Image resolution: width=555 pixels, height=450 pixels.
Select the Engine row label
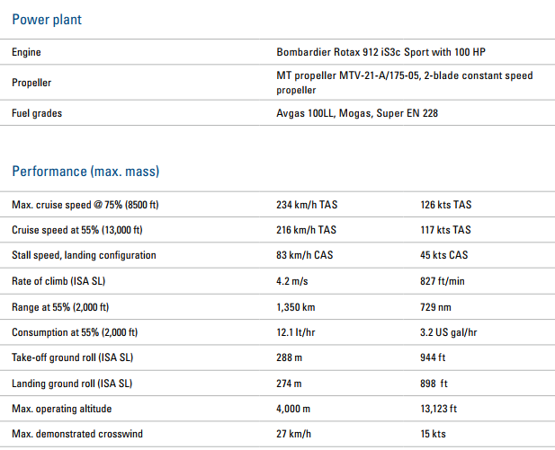click(x=26, y=52)
